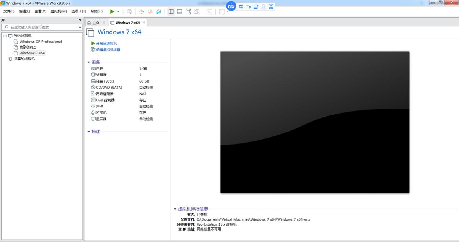Open the power button dropdown arrow
This screenshot has height=242, width=459.
click(x=118, y=11)
